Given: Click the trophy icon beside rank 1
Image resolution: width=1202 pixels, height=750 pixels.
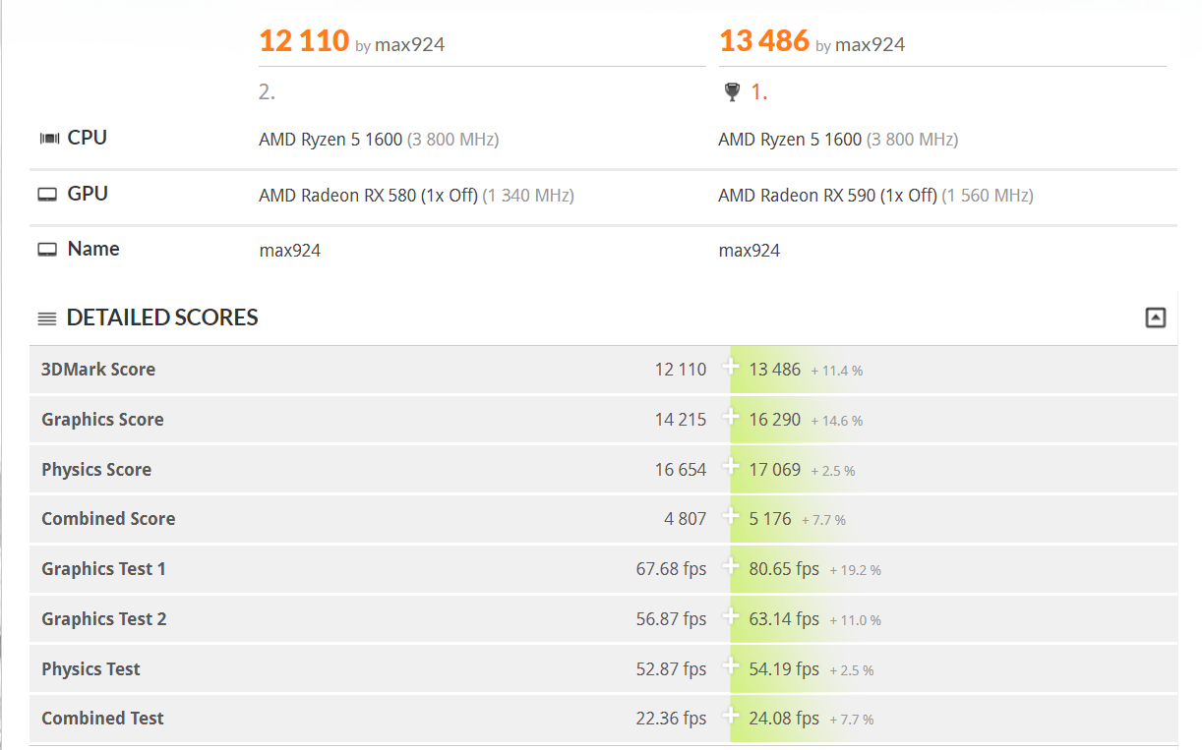Looking at the screenshot, I should pos(732,92).
